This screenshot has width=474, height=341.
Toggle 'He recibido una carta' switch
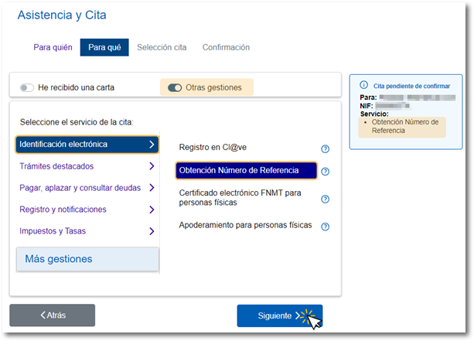click(27, 88)
